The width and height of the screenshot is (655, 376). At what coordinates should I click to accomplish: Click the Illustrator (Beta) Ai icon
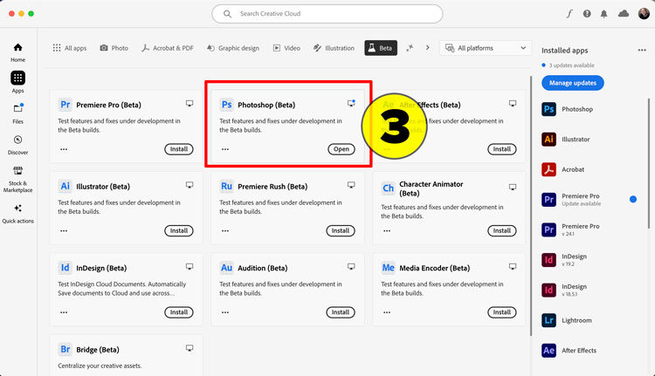pos(65,186)
